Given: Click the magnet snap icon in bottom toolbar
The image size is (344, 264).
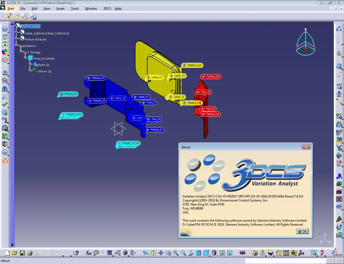Looking at the screenshot, I should (322, 253).
